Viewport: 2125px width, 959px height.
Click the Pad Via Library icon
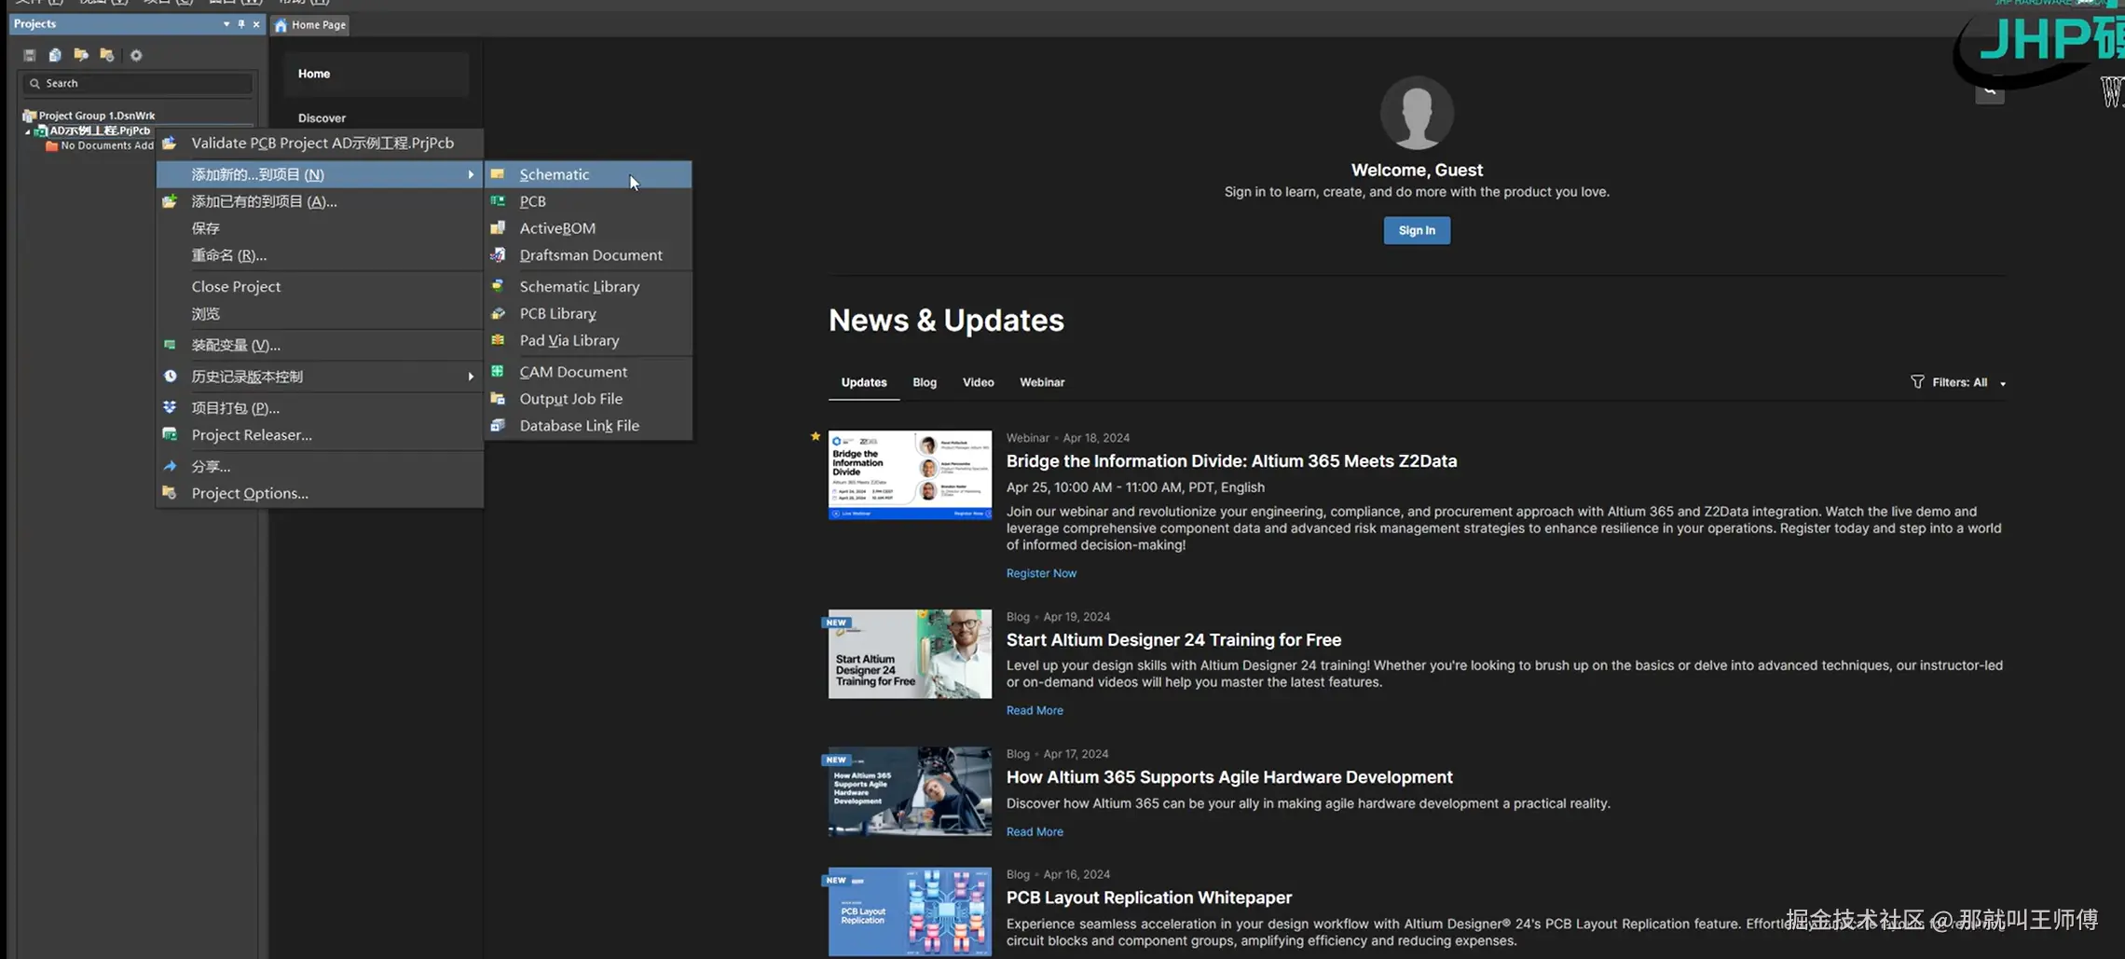[x=499, y=340]
